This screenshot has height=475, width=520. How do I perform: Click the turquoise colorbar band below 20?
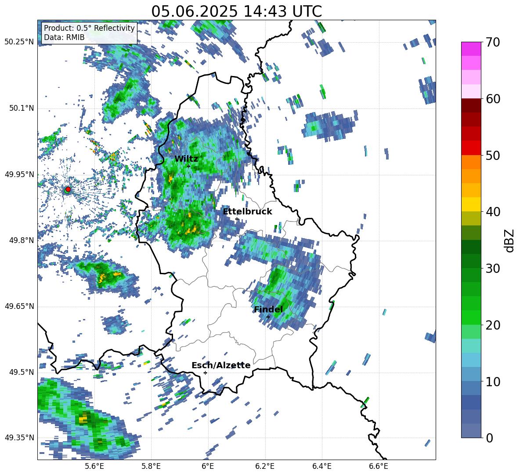pos(471,346)
